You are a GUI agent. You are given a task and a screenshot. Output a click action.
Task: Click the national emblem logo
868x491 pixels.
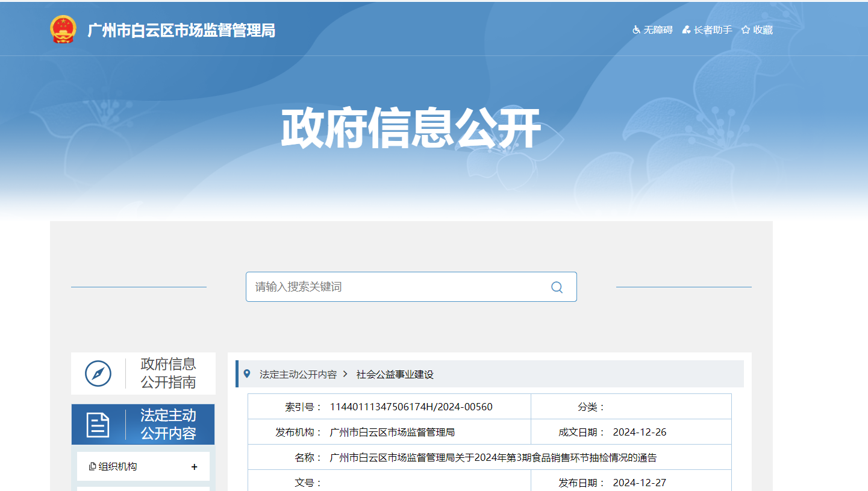pos(63,30)
